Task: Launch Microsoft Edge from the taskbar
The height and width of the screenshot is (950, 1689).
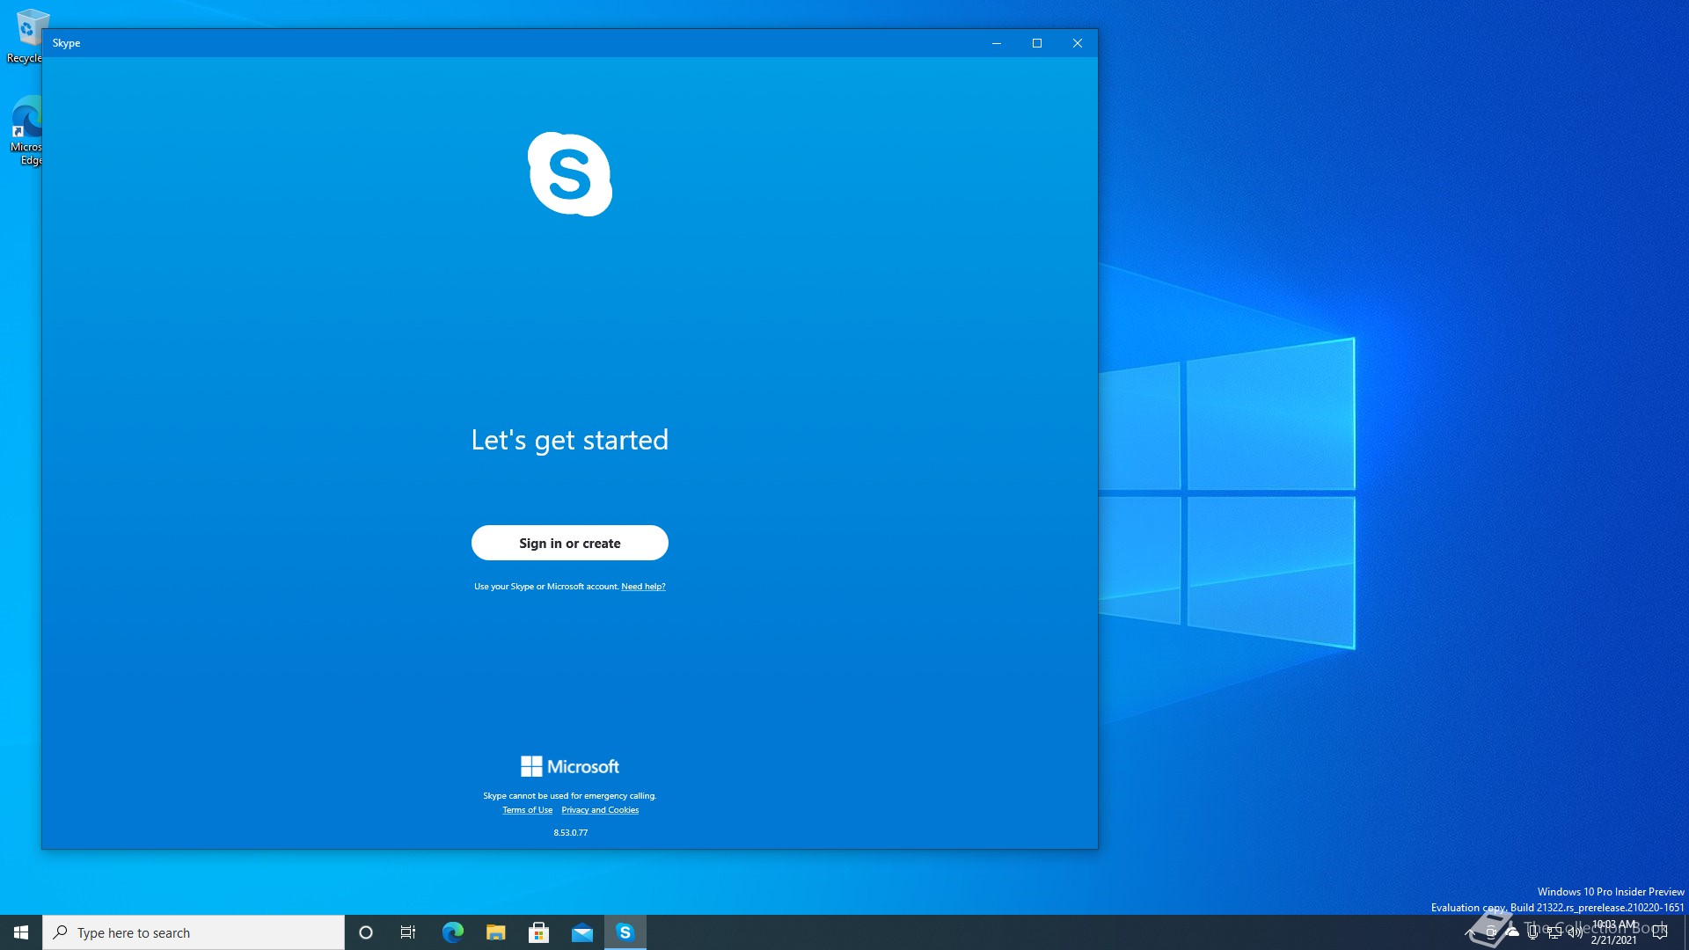Action: coord(452,932)
